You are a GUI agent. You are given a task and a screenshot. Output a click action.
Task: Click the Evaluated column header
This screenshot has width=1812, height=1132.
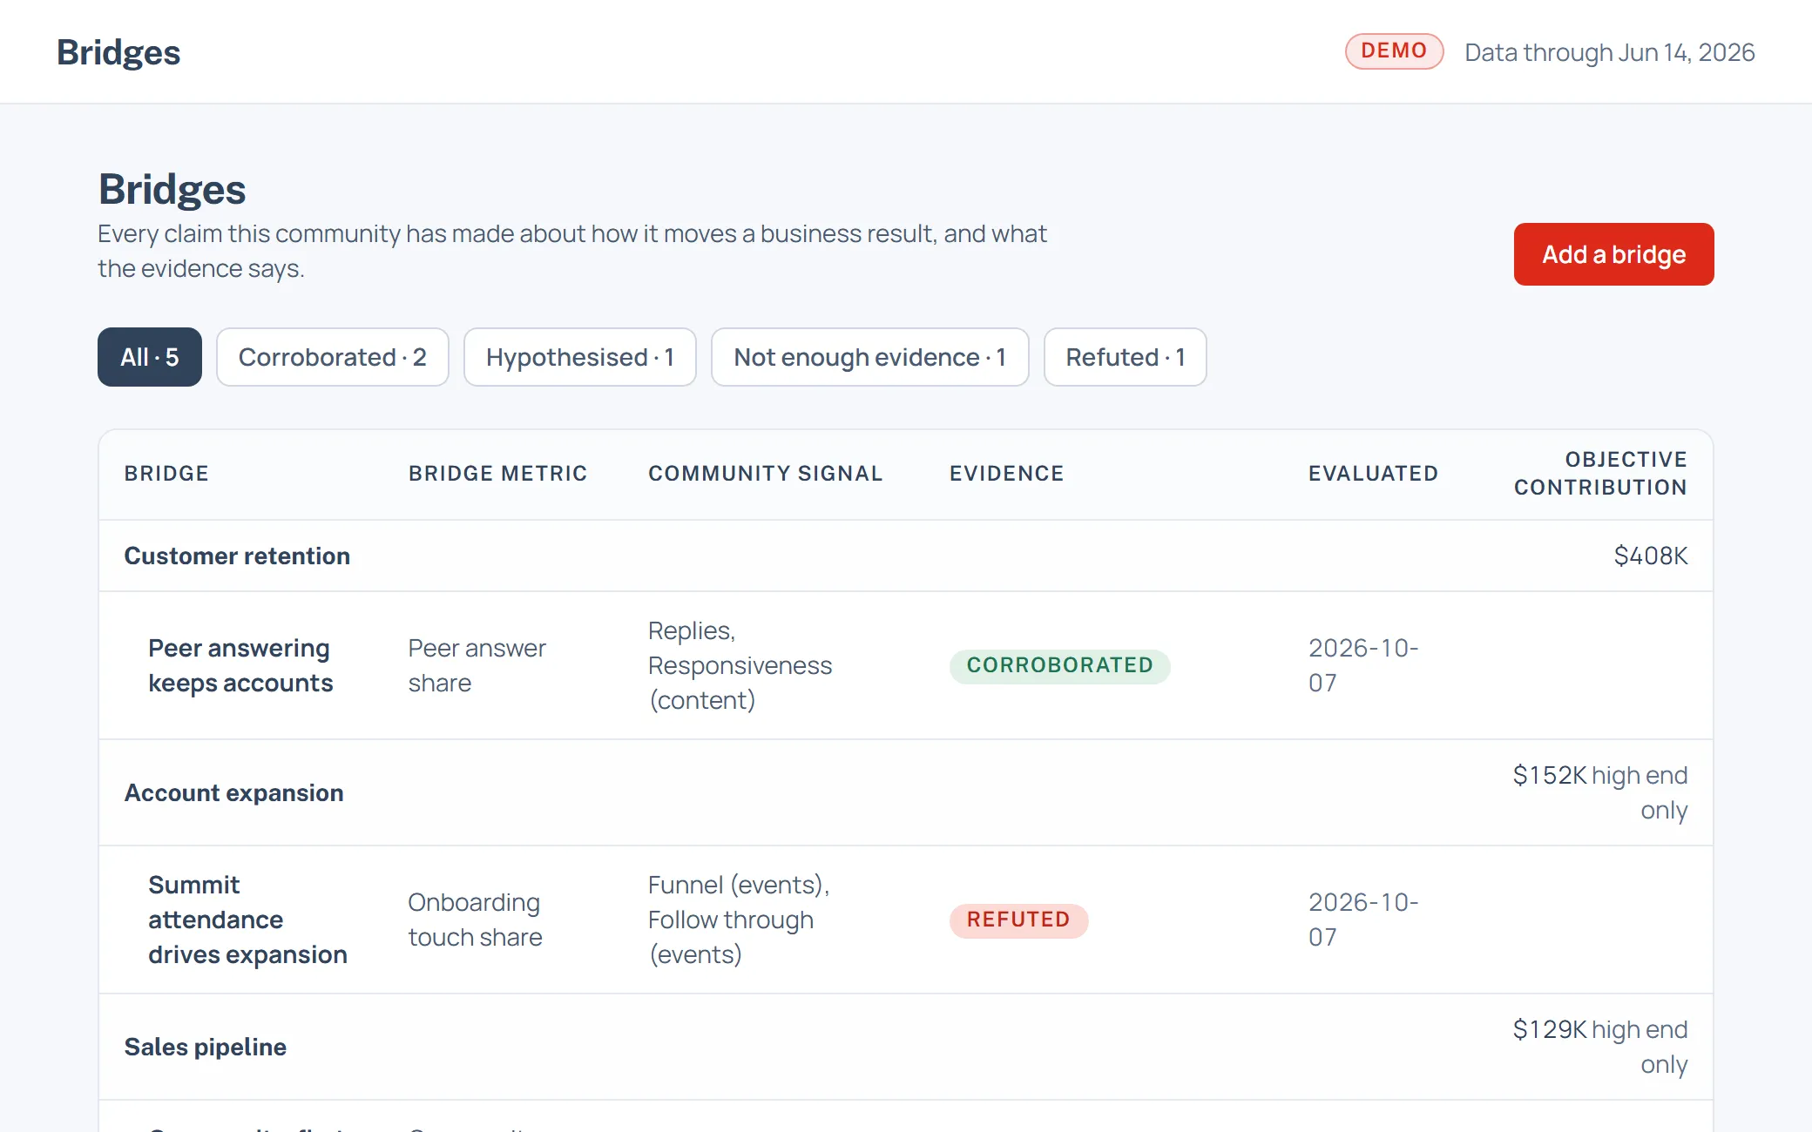[1373, 474]
